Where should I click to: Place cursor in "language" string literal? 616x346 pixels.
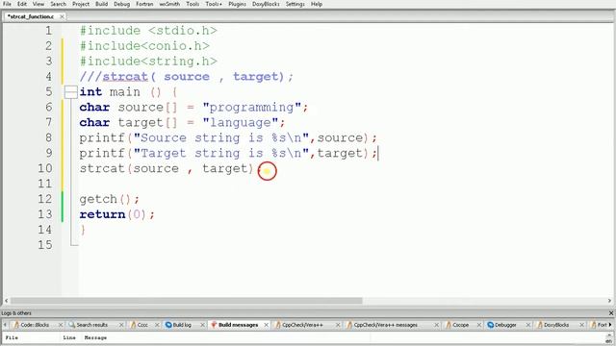tap(241, 123)
